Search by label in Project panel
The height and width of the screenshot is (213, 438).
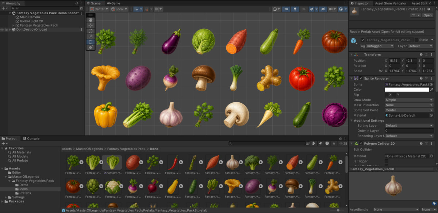(320, 144)
